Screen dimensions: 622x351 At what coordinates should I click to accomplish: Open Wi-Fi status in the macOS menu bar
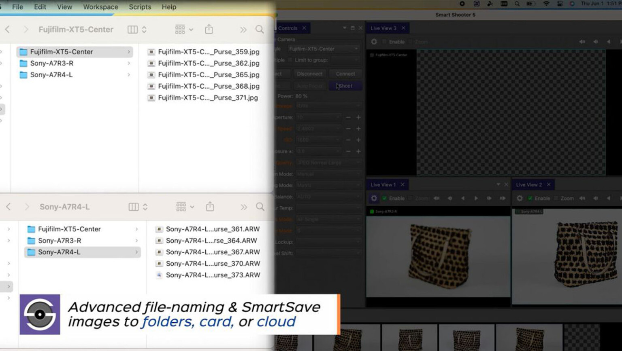pyautogui.click(x=546, y=4)
